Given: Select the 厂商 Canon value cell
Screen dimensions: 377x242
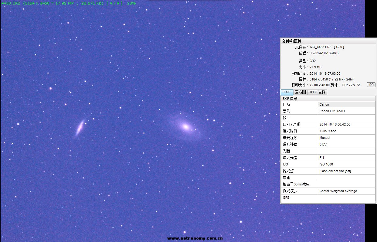Looking at the screenshot, I should pyautogui.click(x=347, y=104).
